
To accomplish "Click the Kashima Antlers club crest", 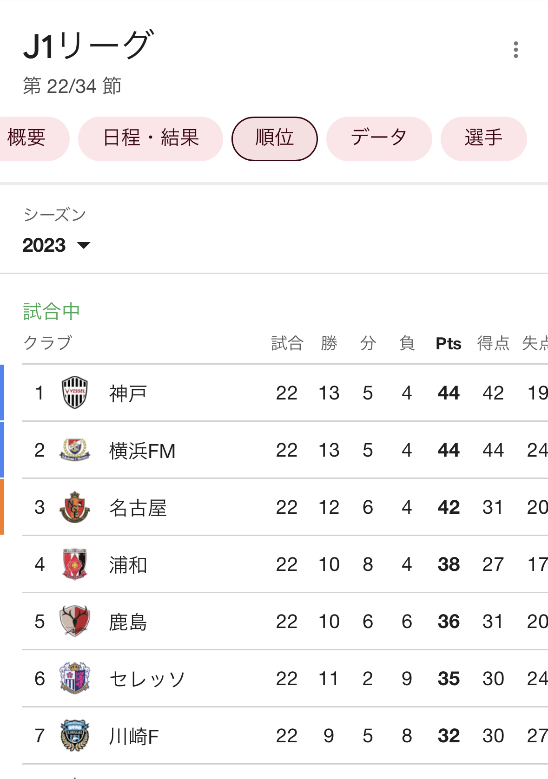I will 74,621.
